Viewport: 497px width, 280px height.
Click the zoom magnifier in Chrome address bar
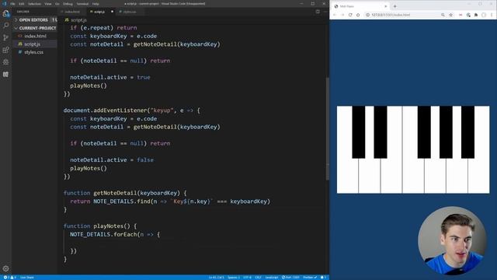tap(443, 15)
